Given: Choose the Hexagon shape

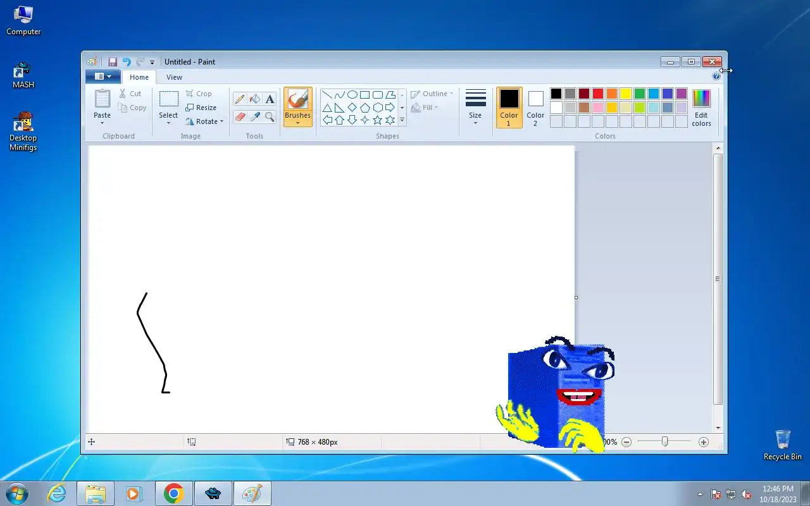Looking at the screenshot, I should click(378, 108).
